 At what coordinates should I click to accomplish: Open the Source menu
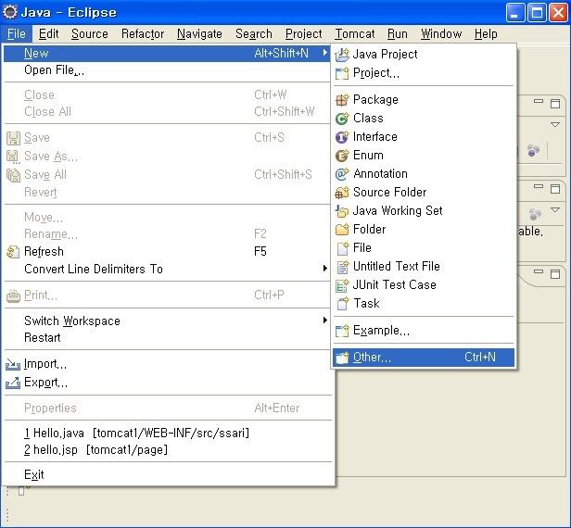point(90,34)
